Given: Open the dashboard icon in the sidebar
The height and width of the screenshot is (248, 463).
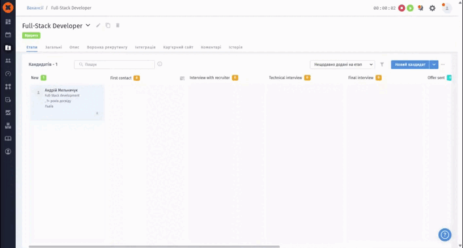Looking at the screenshot, I should 8,22.
